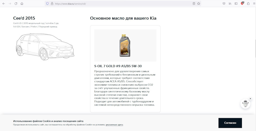Reload the current page
The height and width of the screenshot is (131, 256).
click(16, 3)
